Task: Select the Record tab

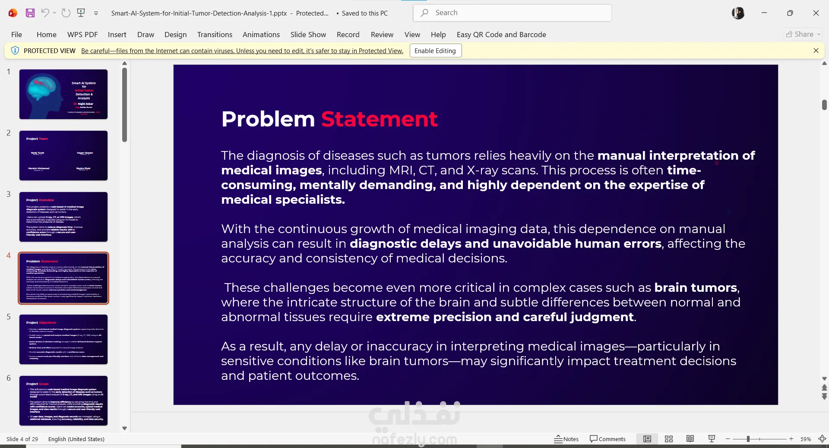Action: pyautogui.click(x=348, y=35)
